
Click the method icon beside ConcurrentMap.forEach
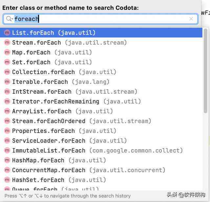click(7, 170)
